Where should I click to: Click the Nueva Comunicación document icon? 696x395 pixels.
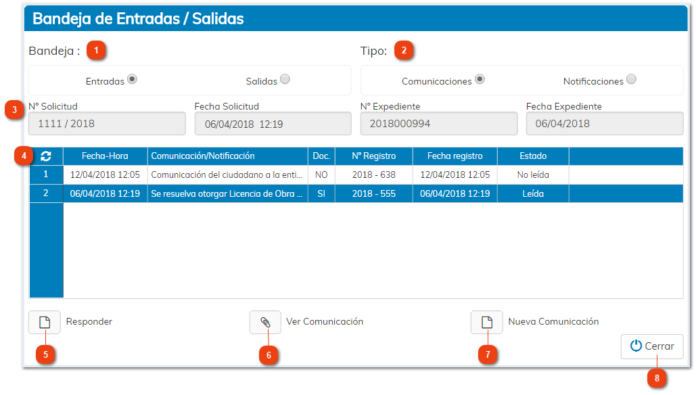486,322
